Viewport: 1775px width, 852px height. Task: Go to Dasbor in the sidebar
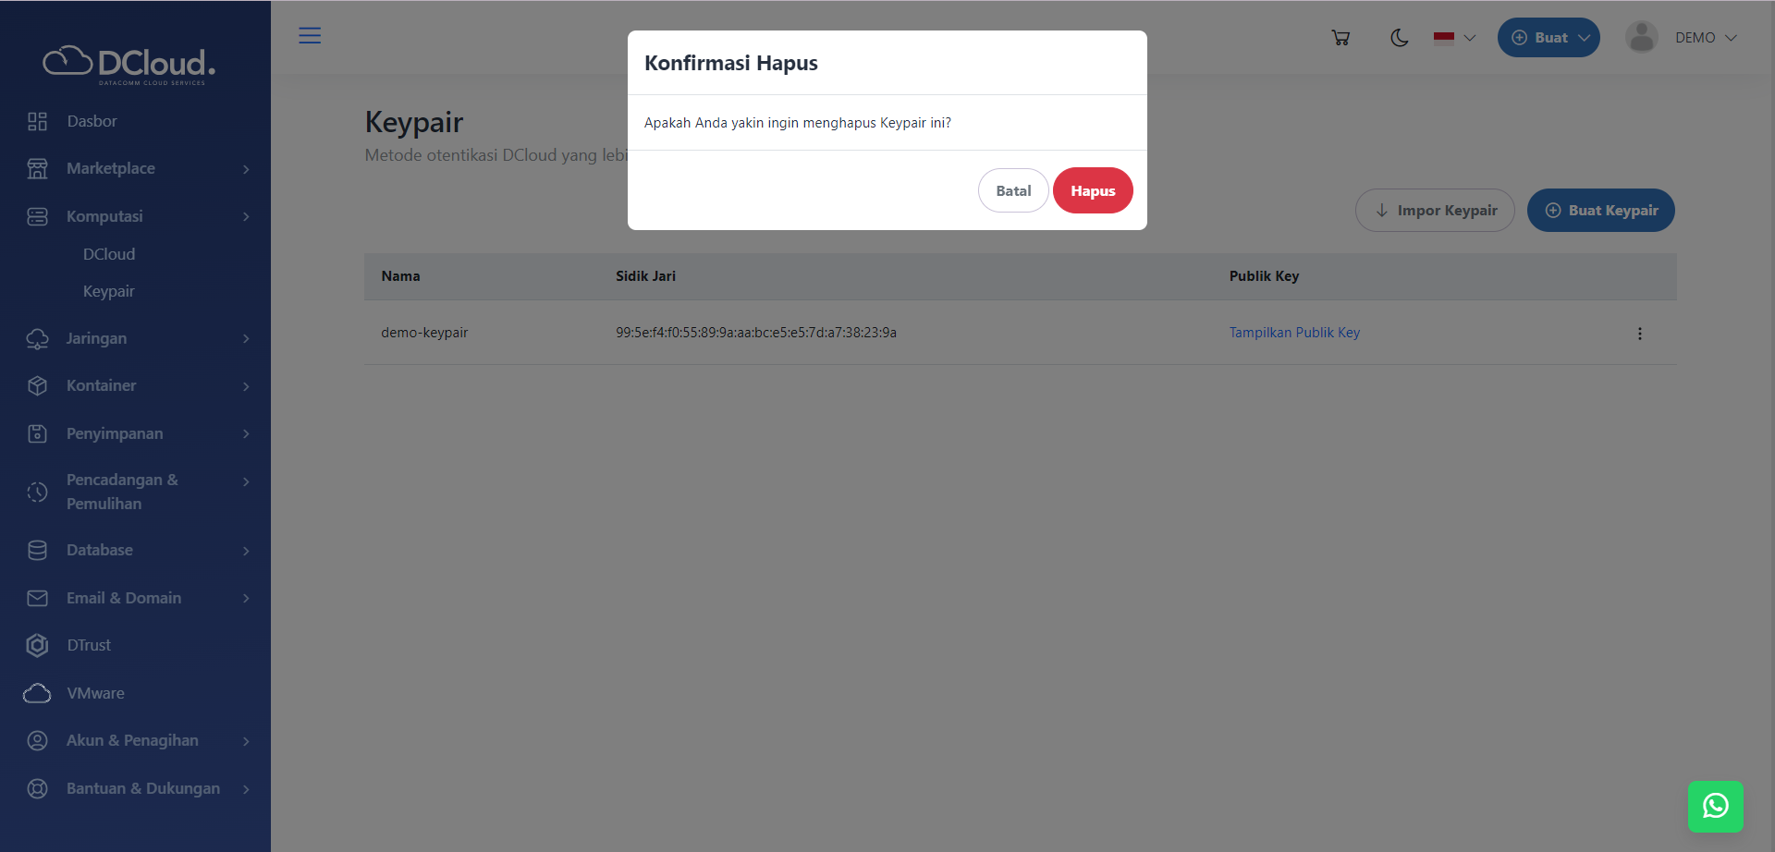click(x=92, y=121)
